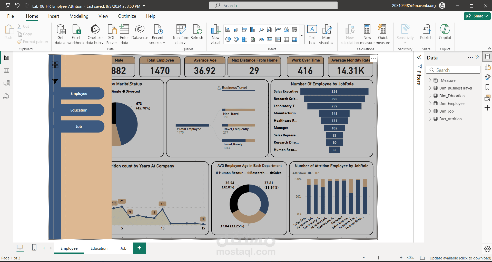This screenshot has height=262, width=492.
Task: Expand the Dim_Job table
Action: pyautogui.click(x=430, y=111)
